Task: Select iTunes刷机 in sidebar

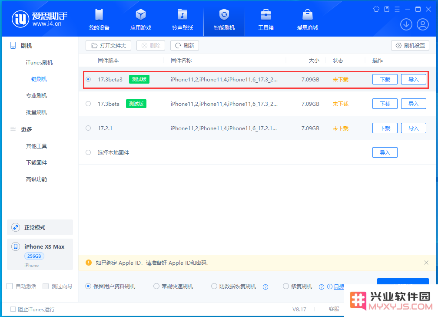Action: [x=39, y=62]
